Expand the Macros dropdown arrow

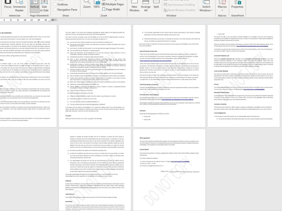[222, 10]
